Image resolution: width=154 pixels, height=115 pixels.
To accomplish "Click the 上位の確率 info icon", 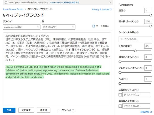I will pyautogui.click(x=131, y=46).
